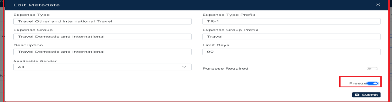Expand the chevron arrow beside All
Viewport: 392px width, 102px height.
pyautogui.click(x=184, y=67)
